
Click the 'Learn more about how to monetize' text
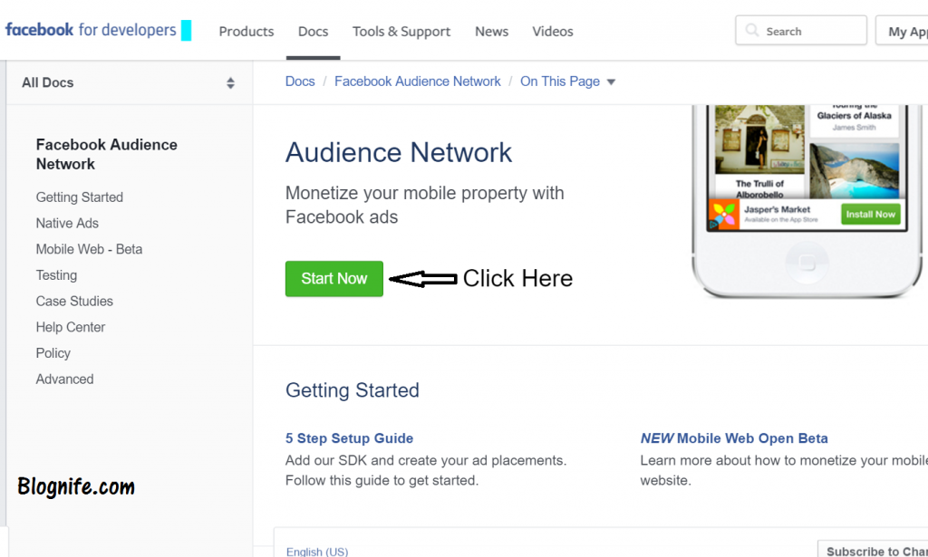pyautogui.click(x=784, y=471)
